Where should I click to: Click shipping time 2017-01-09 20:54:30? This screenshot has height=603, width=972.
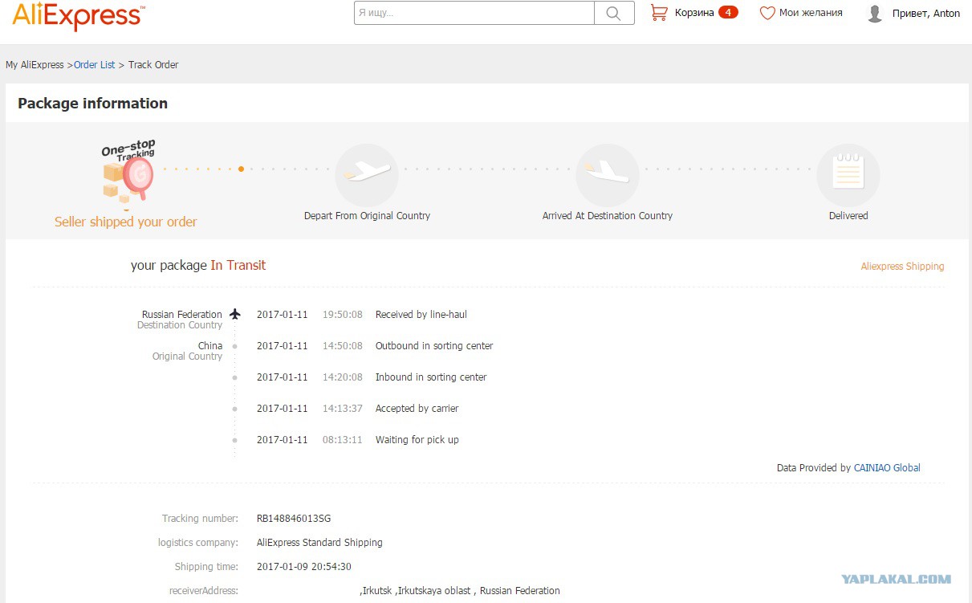tap(304, 567)
